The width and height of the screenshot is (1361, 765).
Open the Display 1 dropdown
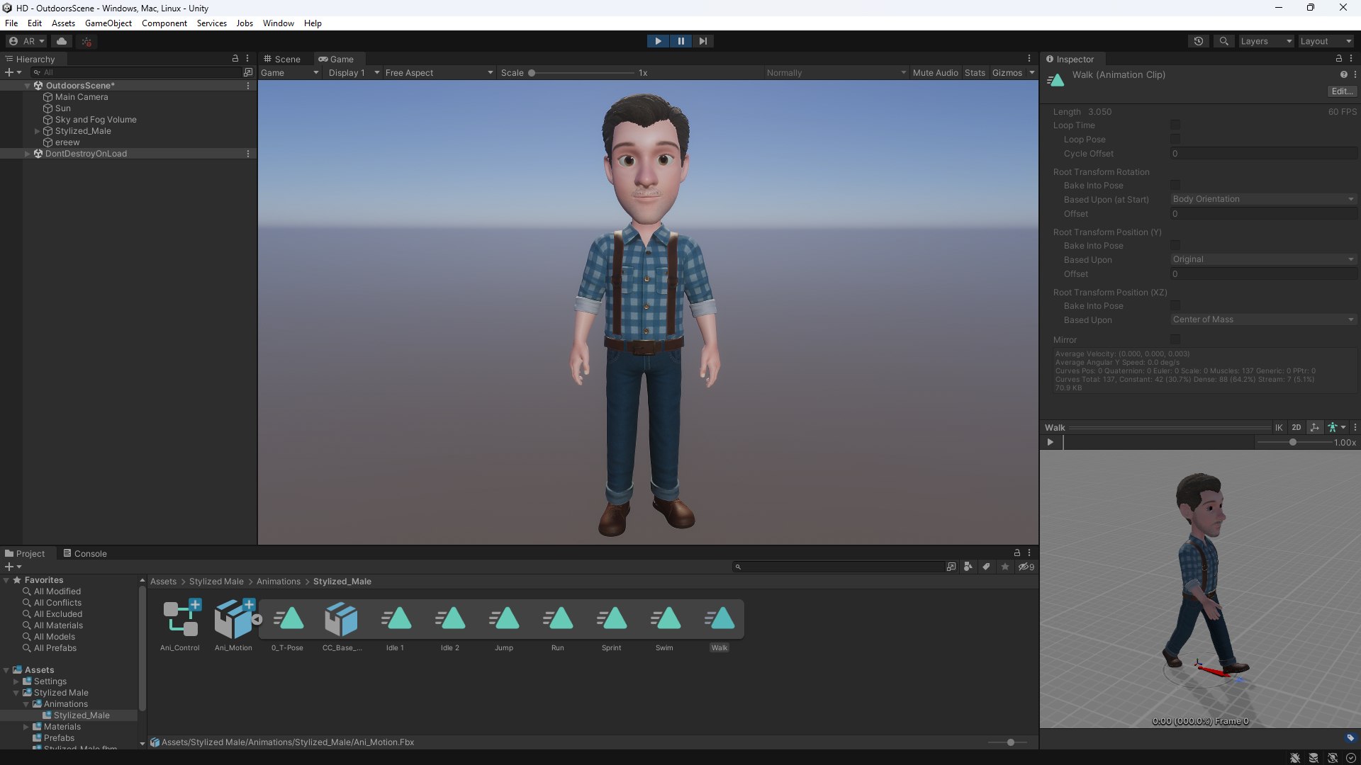[354, 73]
